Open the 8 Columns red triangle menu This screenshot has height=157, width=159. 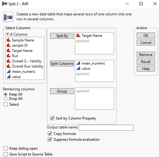(x=8, y=34)
